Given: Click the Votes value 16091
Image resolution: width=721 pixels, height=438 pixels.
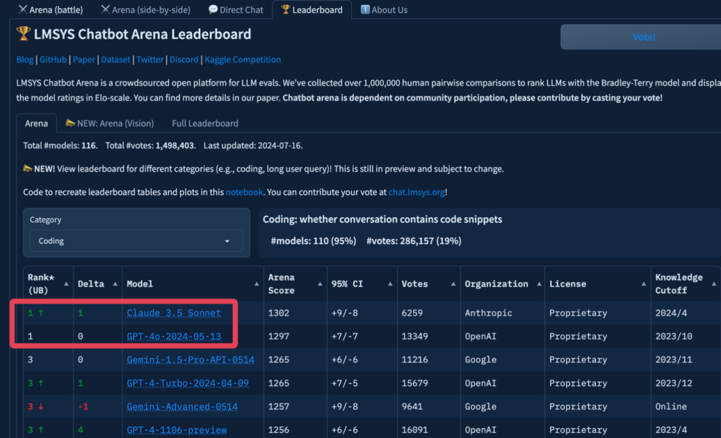Looking at the screenshot, I should point(415,430).
